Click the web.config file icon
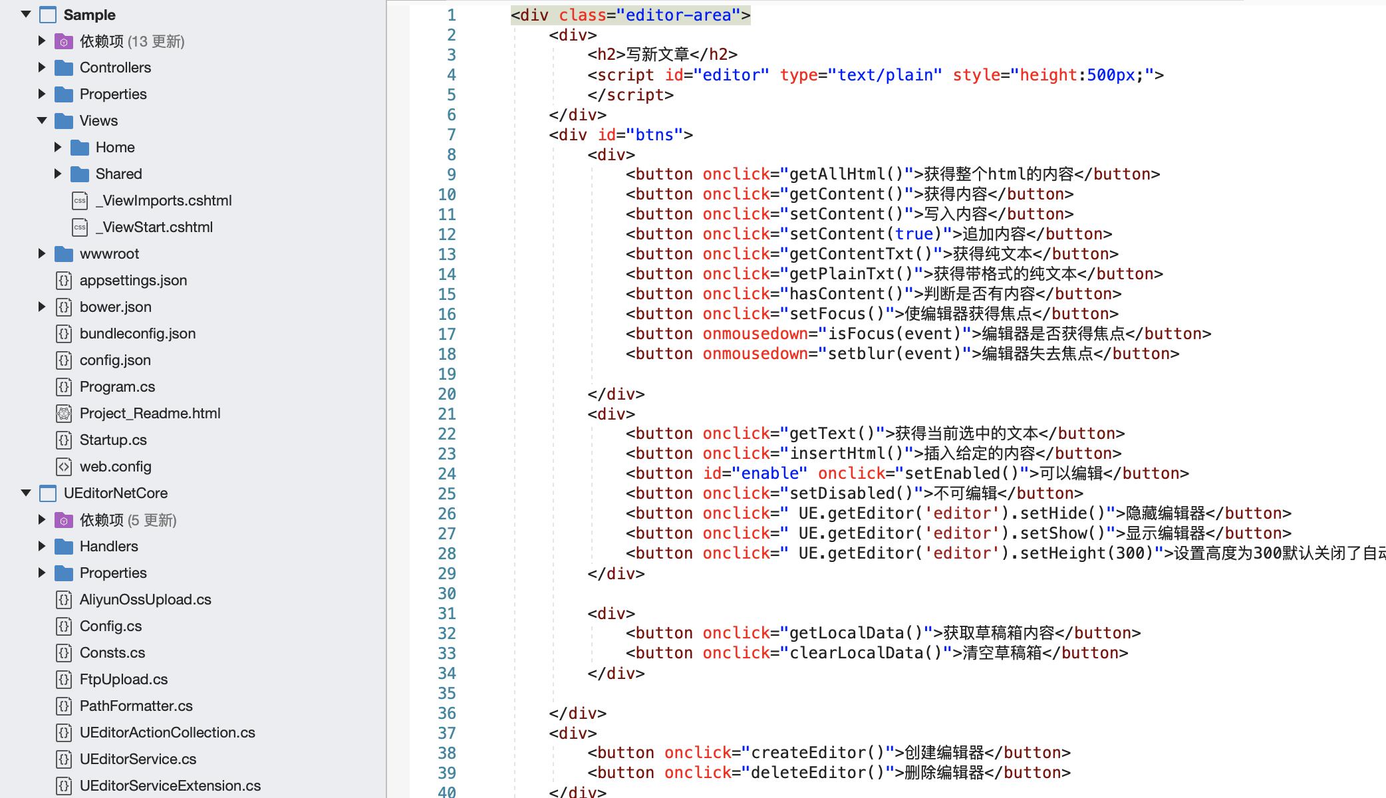Viewport: 1386px width, 798px height. 64,467
